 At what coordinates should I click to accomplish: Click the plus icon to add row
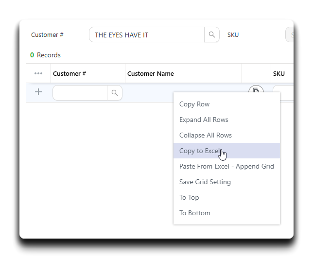pyautogui.click(x=38, y=92)
